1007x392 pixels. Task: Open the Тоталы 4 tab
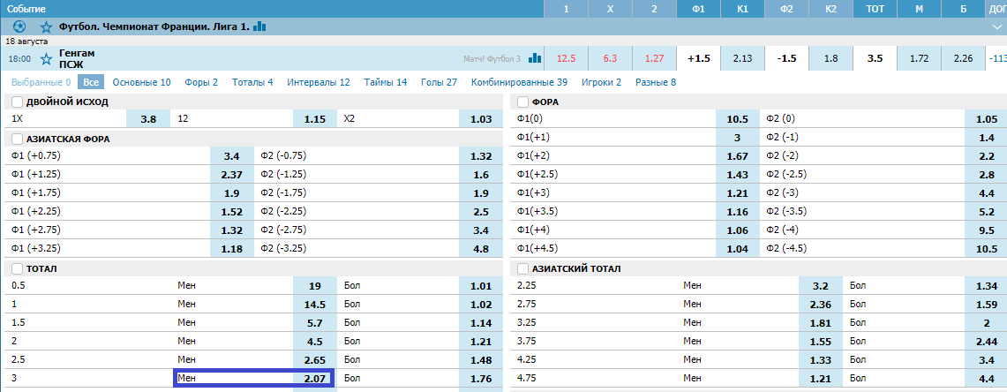[252, 82]
